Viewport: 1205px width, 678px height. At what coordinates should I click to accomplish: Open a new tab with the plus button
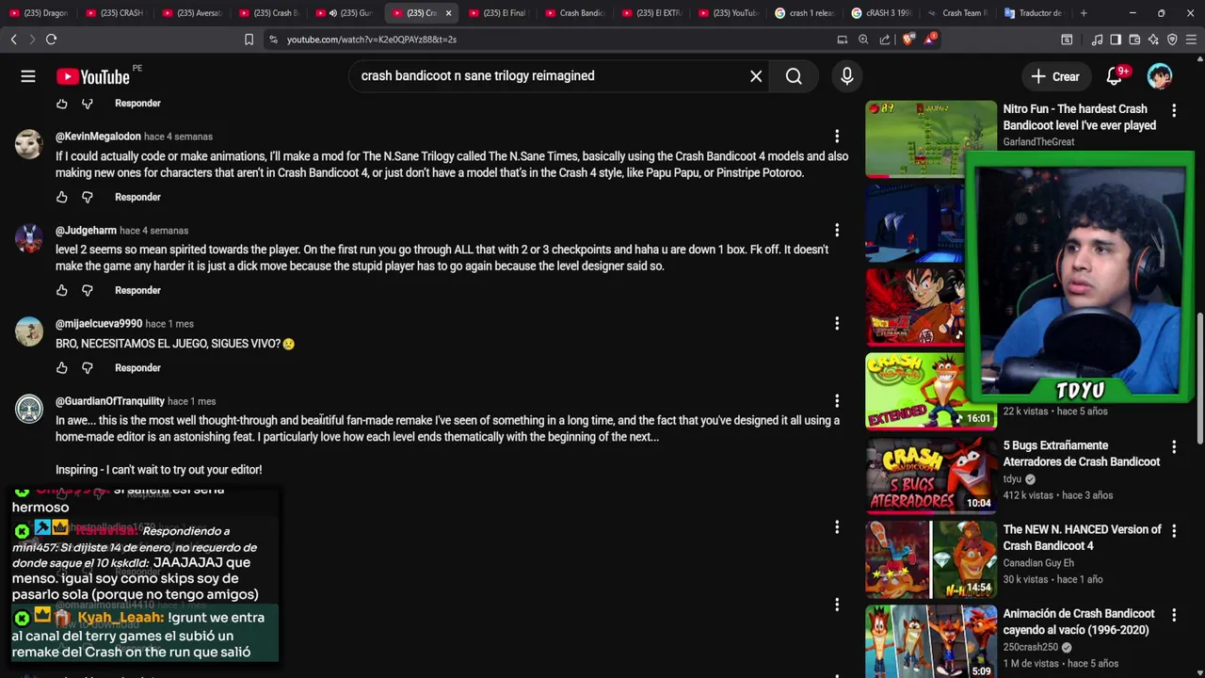(1084, 13)
